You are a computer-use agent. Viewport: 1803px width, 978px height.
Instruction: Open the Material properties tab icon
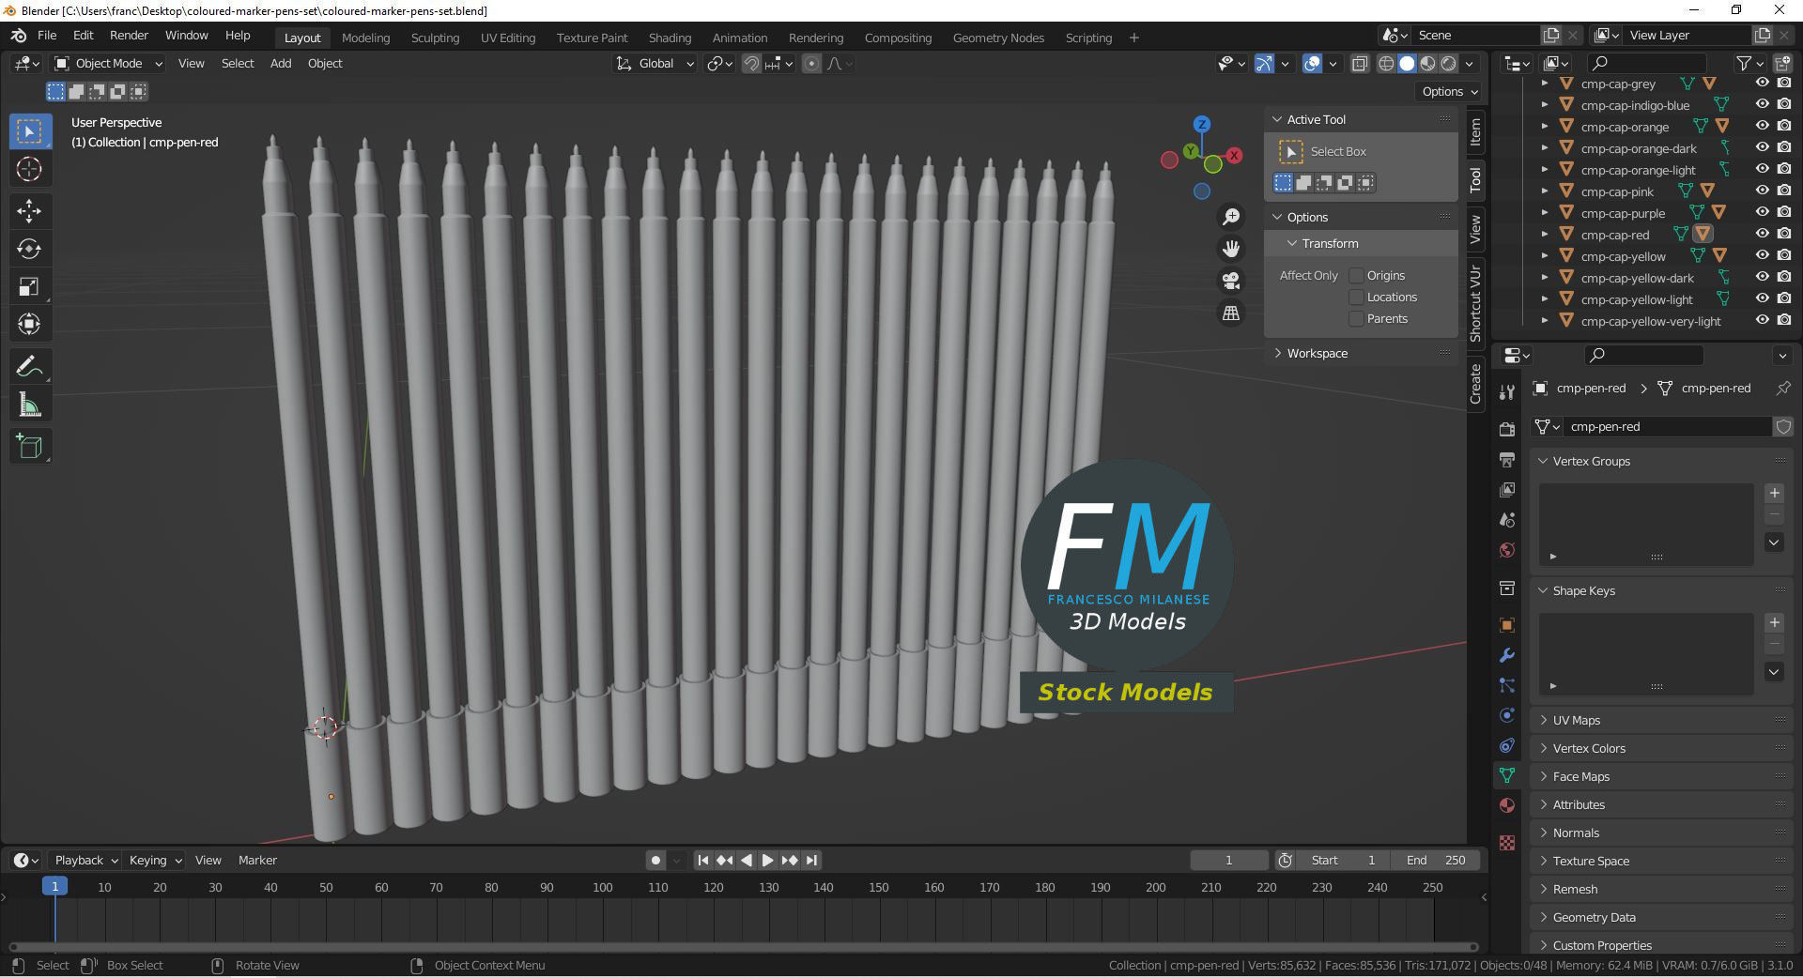[x=1507, y=805]
